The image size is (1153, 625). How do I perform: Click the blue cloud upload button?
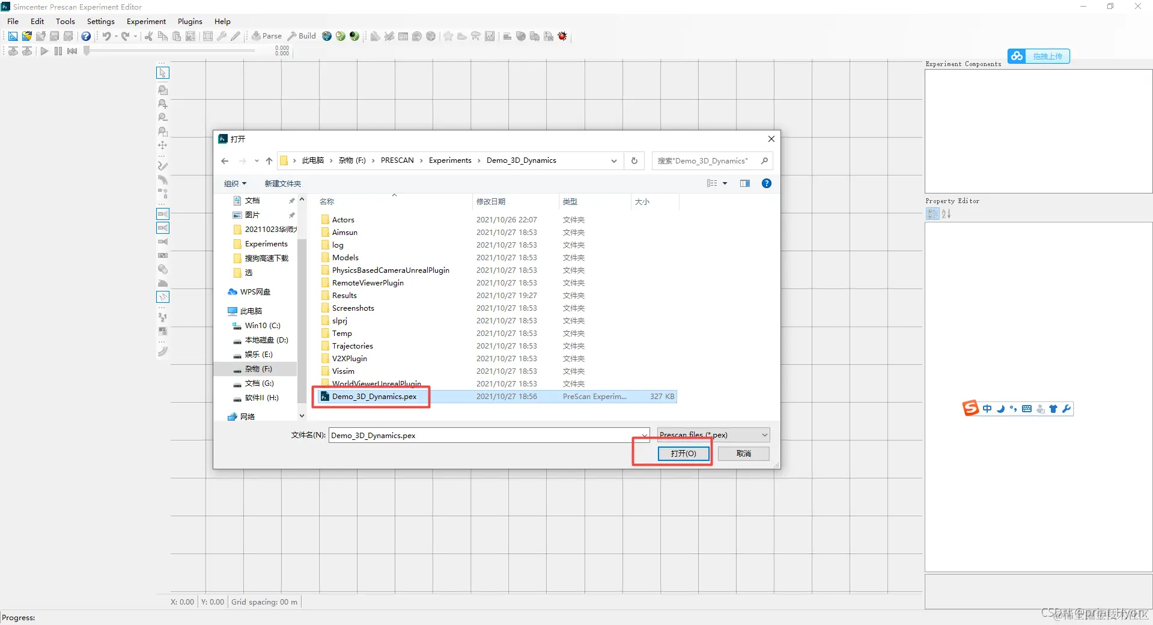[1039, 56]
